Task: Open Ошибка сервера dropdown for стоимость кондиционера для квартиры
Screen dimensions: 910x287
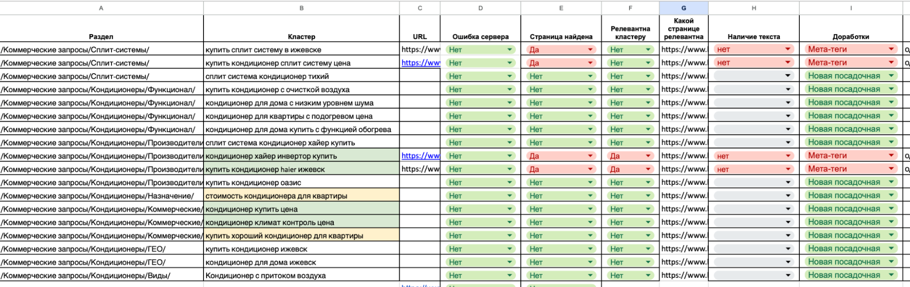Action: coord(480,195)
